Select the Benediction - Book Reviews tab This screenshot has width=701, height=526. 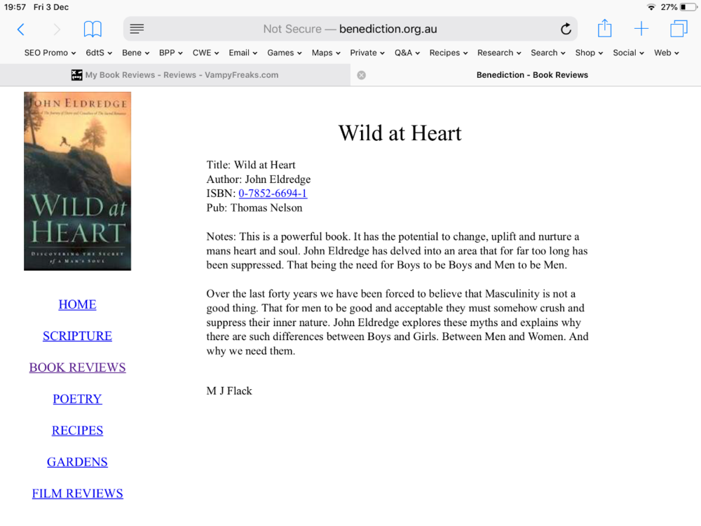[531, 75]
